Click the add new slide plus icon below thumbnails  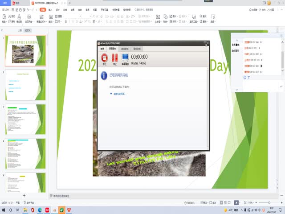pyautogui.click(x=24, y=196)
